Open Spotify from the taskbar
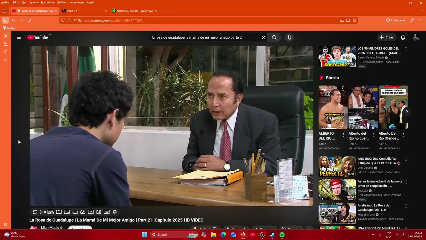The image size is (426, 240). tap(282, 235)
